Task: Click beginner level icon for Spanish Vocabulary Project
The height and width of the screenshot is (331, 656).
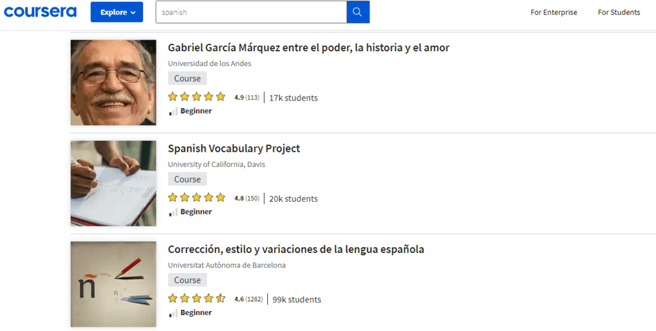Action: tap(173, 212)
